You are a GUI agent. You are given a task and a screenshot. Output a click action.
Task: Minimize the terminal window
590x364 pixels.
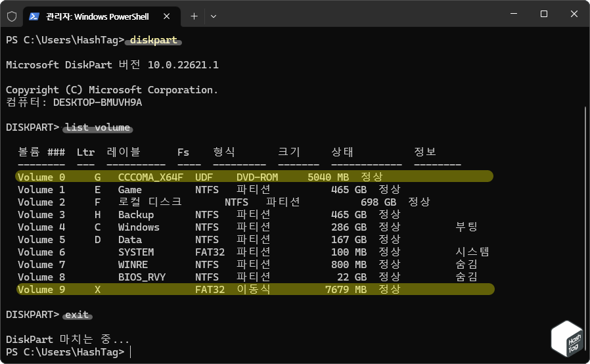(514, 14)
